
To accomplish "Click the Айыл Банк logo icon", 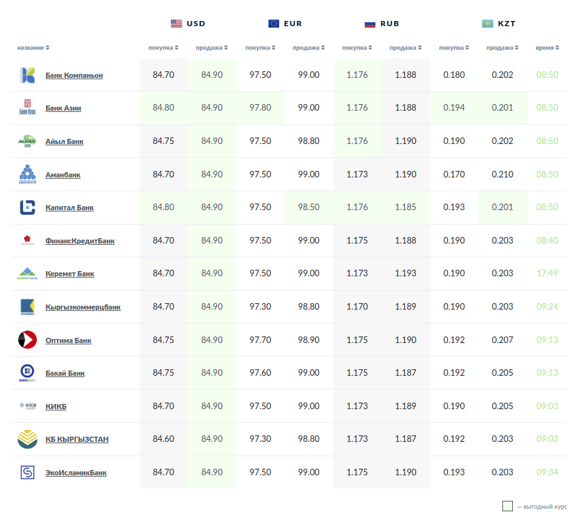I will pos(27,141).
